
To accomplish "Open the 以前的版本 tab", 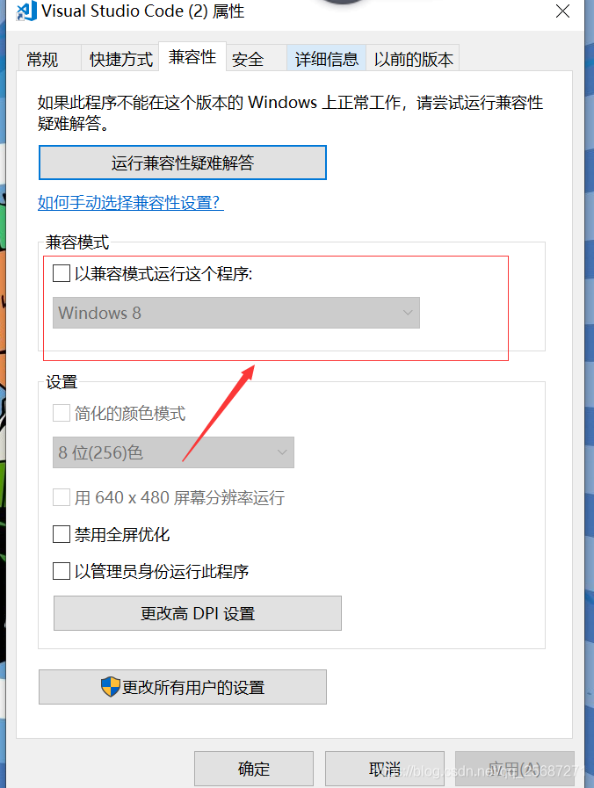I will point(413,59).
